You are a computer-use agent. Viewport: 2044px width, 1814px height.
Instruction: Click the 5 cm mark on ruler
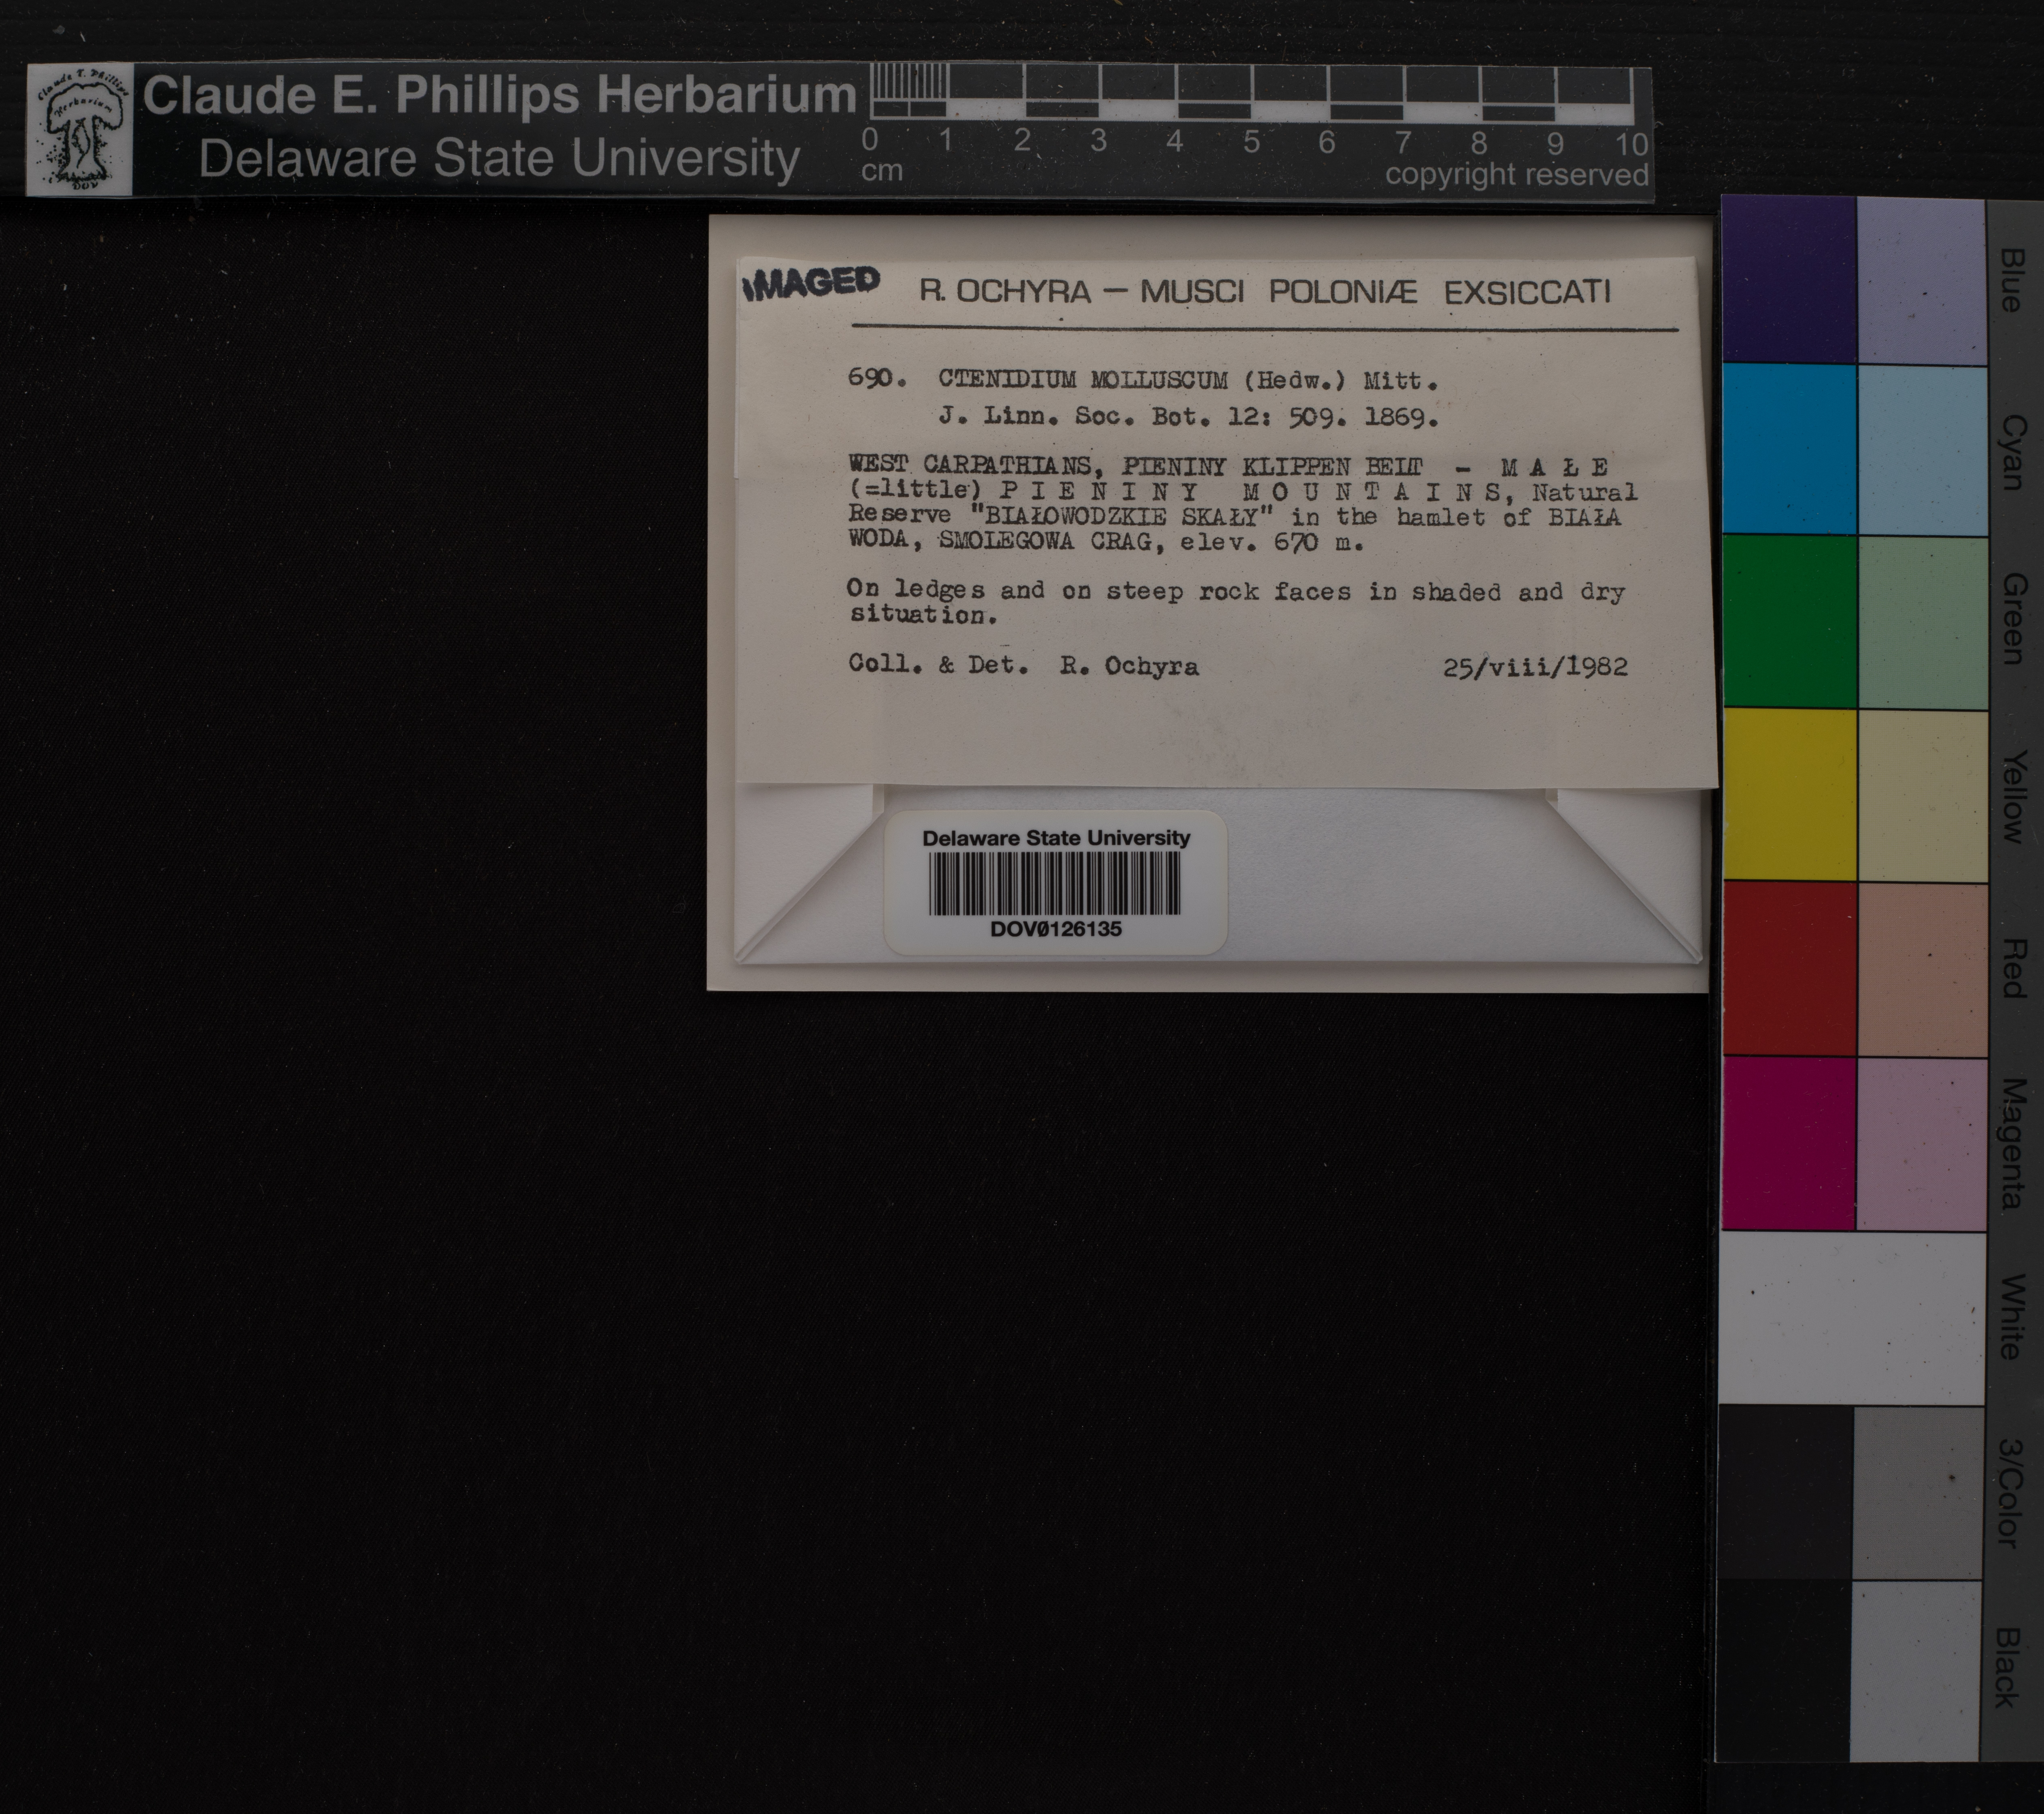click(1251, 142)
